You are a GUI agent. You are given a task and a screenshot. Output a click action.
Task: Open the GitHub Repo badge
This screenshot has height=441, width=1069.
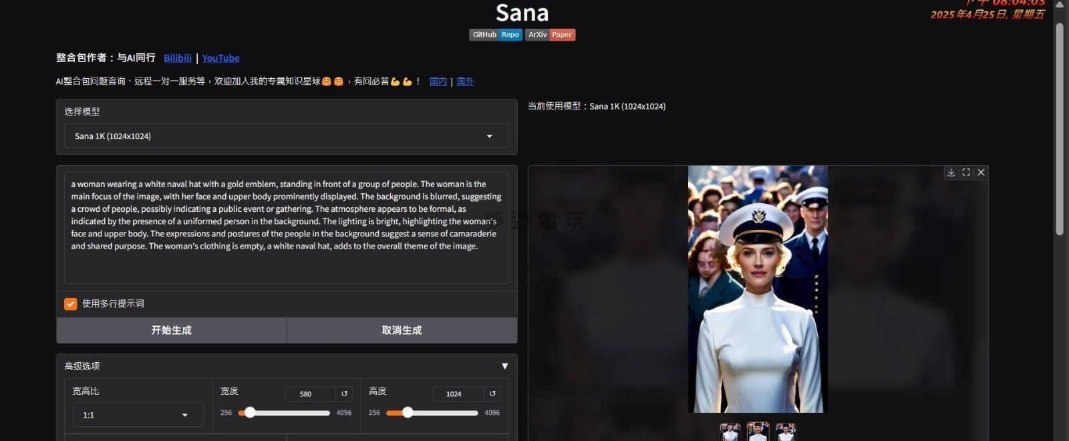[495, 35]
